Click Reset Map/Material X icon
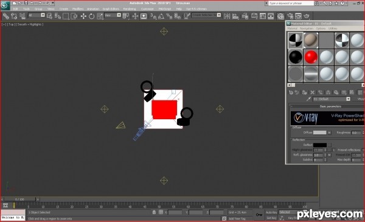This screenshot has width=365, height=222. (x=313, y=92)
